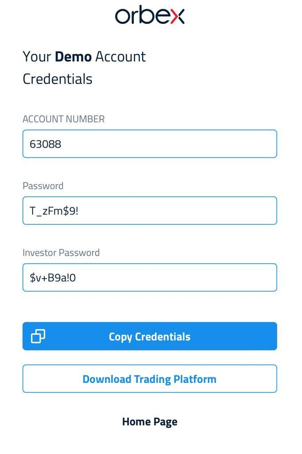
Task: Open the Download Trading Platform button
Action: [150, 379]
